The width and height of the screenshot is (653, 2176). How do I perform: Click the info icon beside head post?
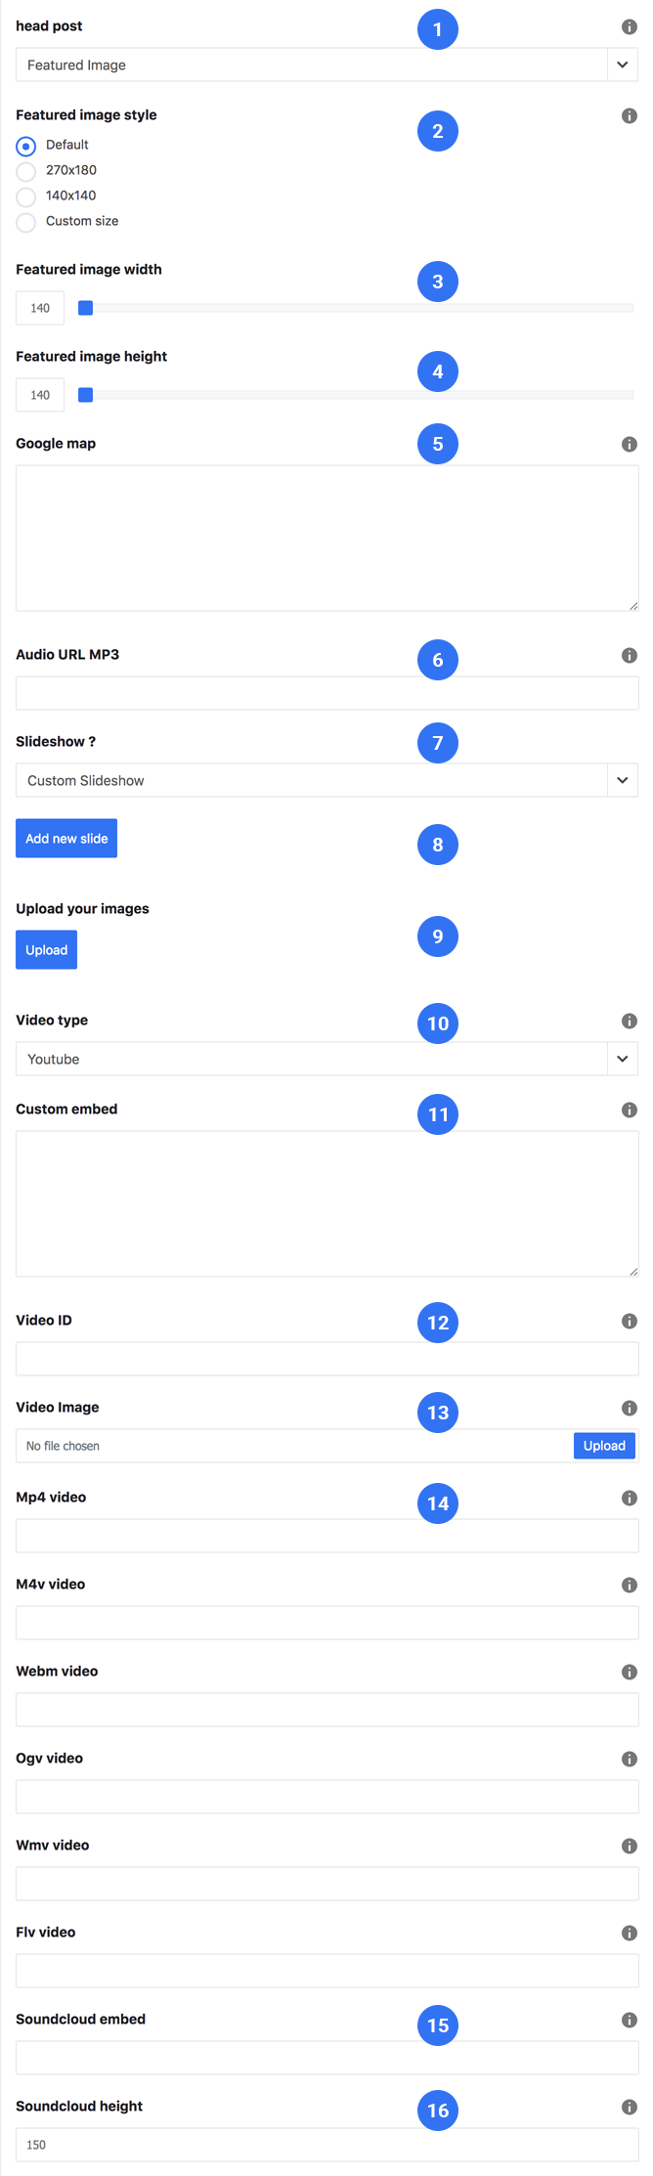(630, 26)
